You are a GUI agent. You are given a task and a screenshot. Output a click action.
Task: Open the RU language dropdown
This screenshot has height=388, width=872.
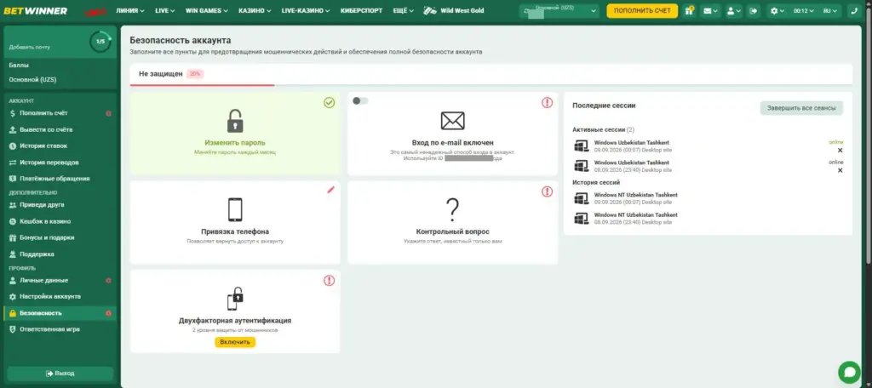[830, 10]
